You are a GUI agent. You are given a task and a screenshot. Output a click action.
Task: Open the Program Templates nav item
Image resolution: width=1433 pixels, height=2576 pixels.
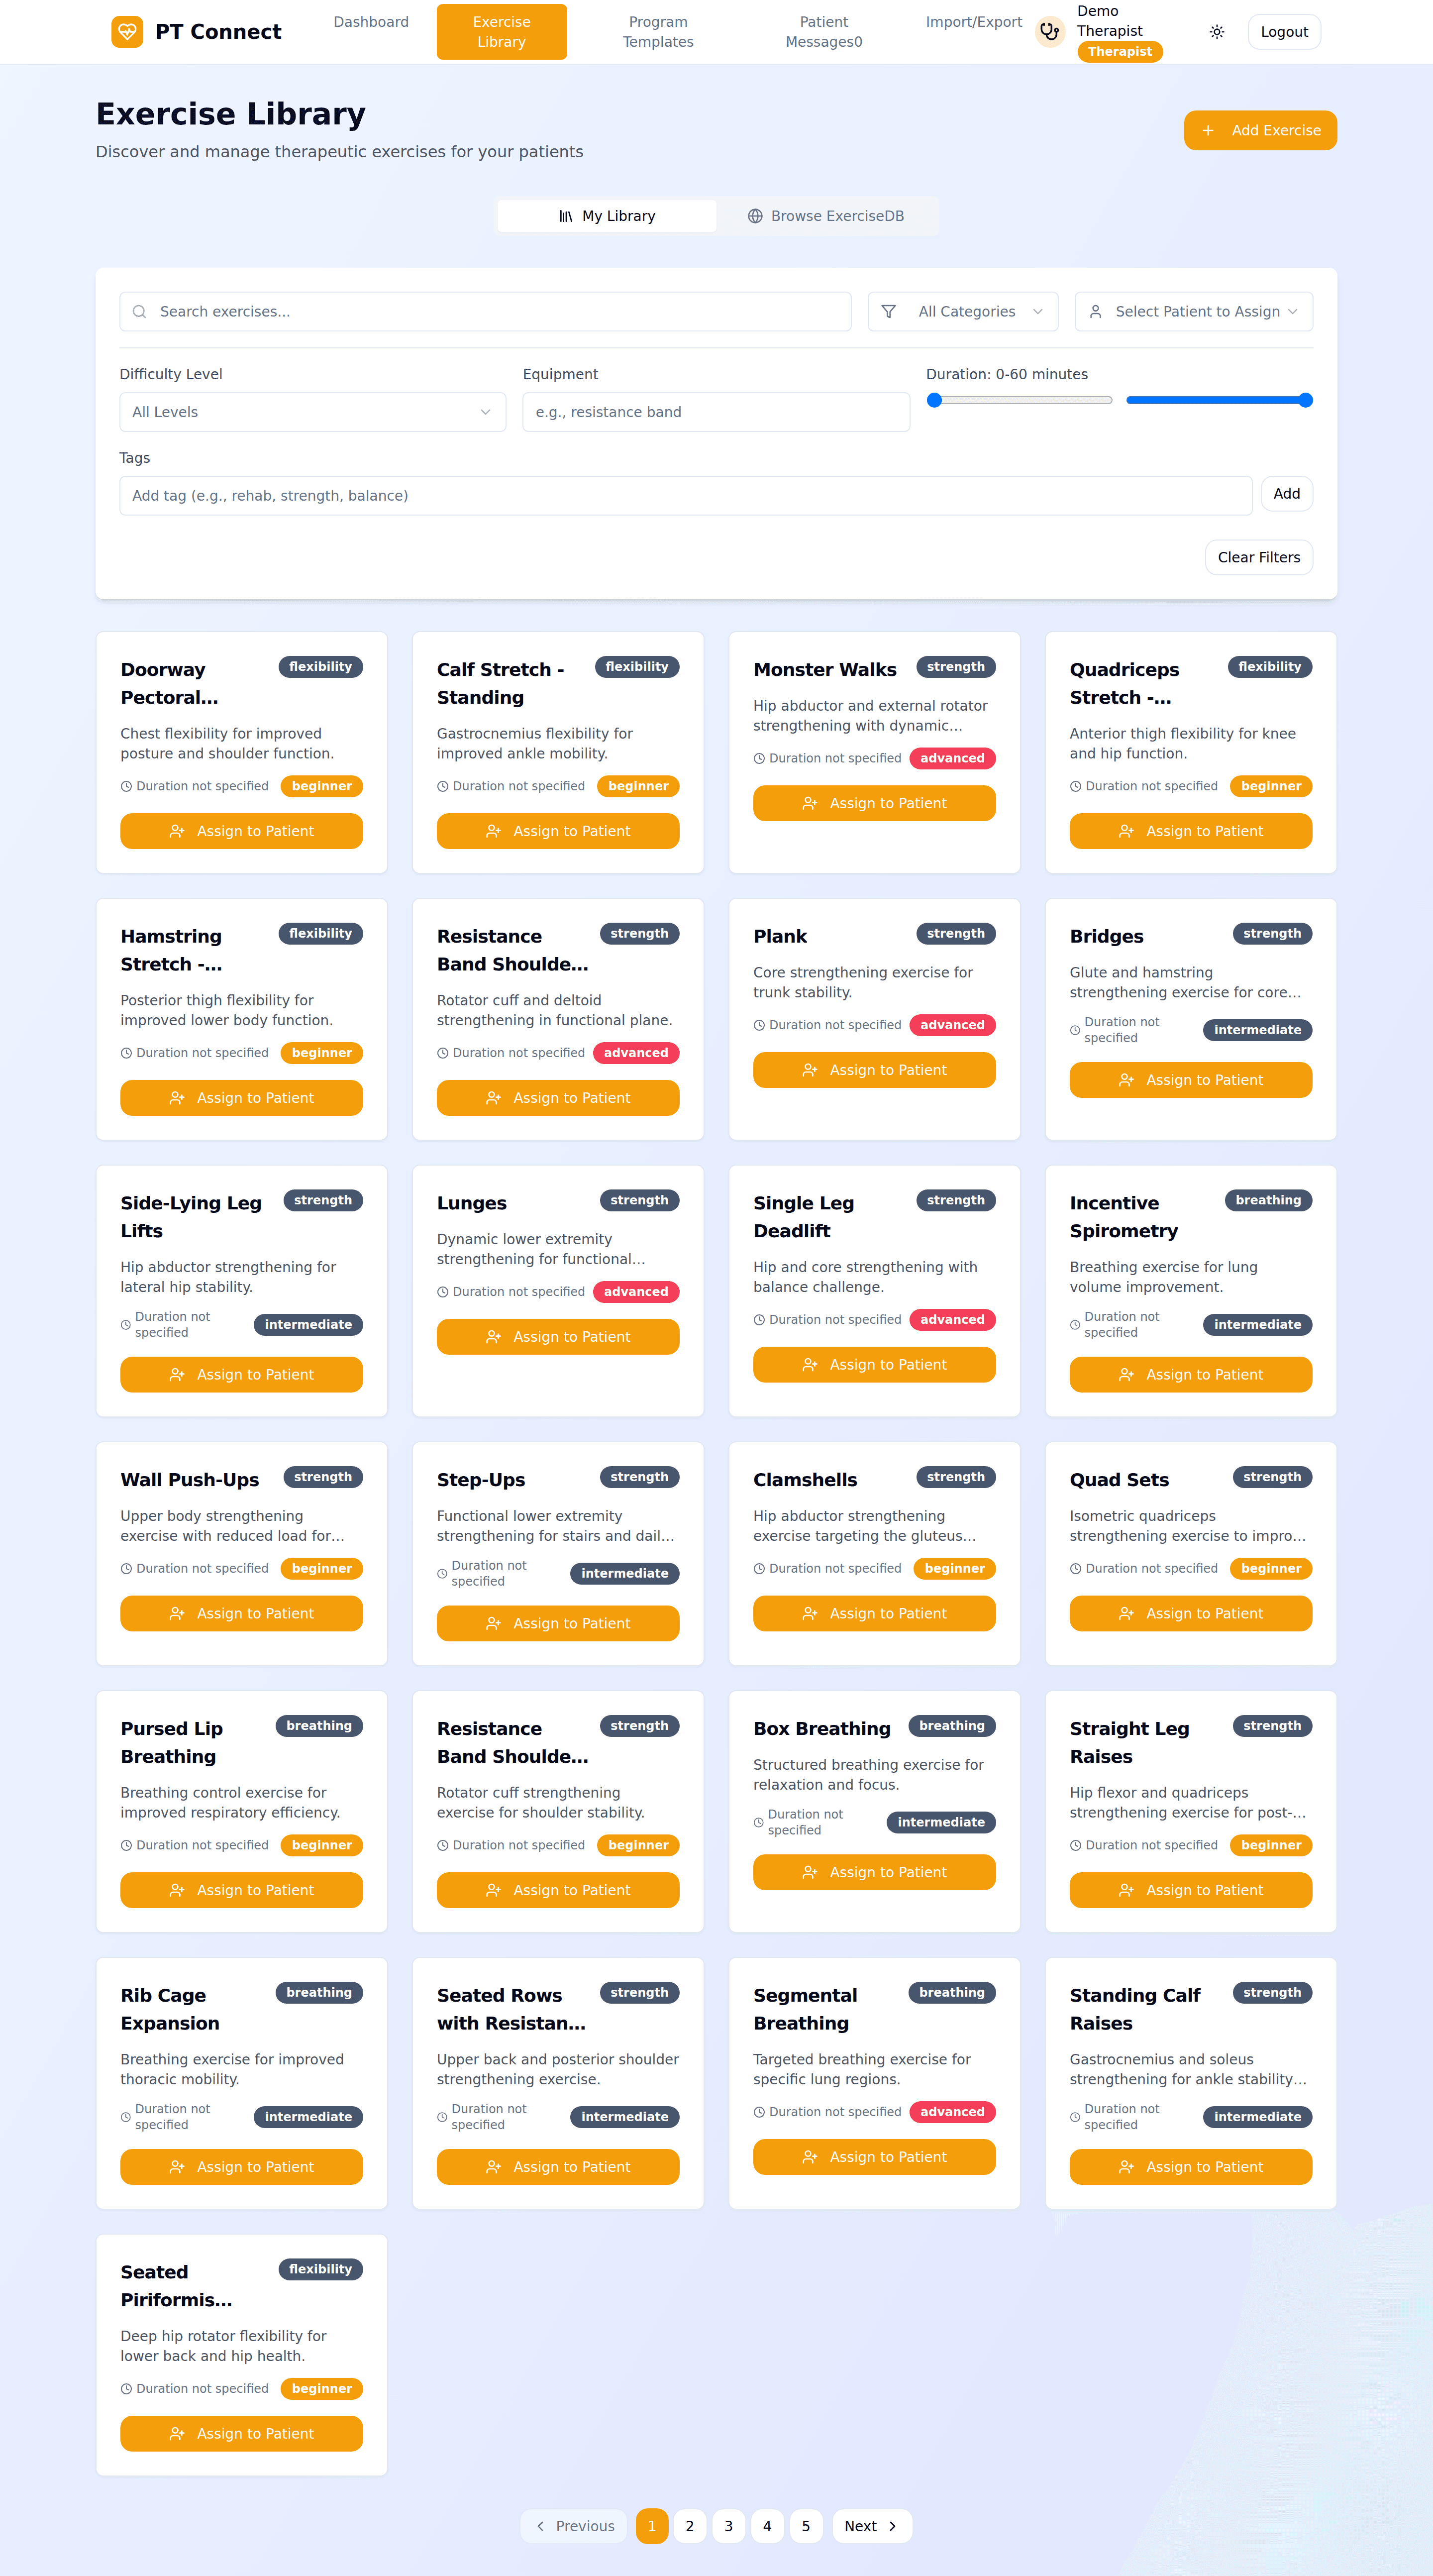[x=658, y=32]
